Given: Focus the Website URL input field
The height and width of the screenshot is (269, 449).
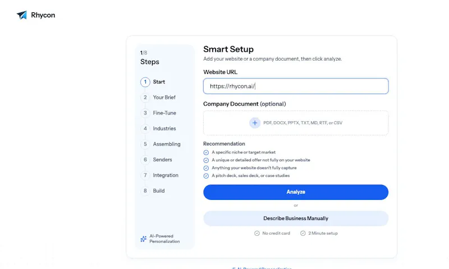Looking at the screenshot, I should (x=296, y=86).
